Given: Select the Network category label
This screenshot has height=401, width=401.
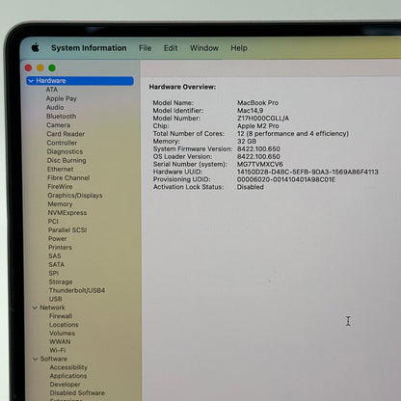Looking at the screenshot, I should 52,307.
